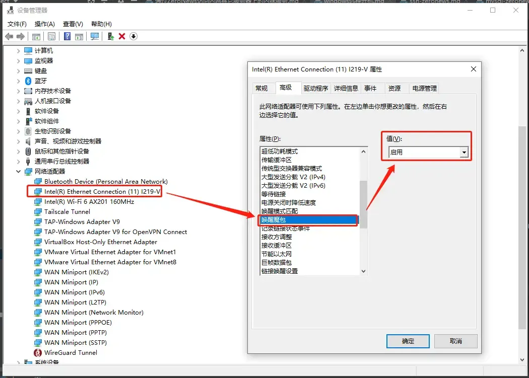Open the 操作(A) menu
529x378 pixels.
tap(44, 24)
